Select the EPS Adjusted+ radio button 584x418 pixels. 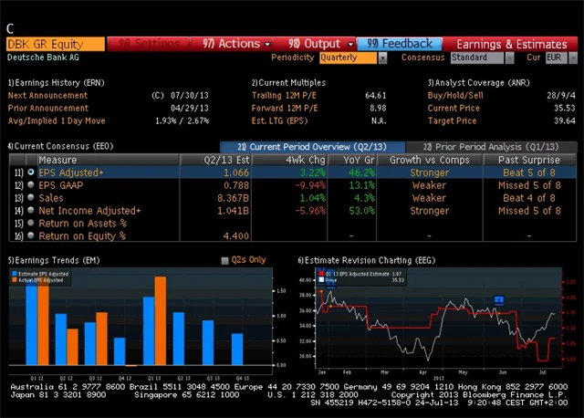(32, 172)
